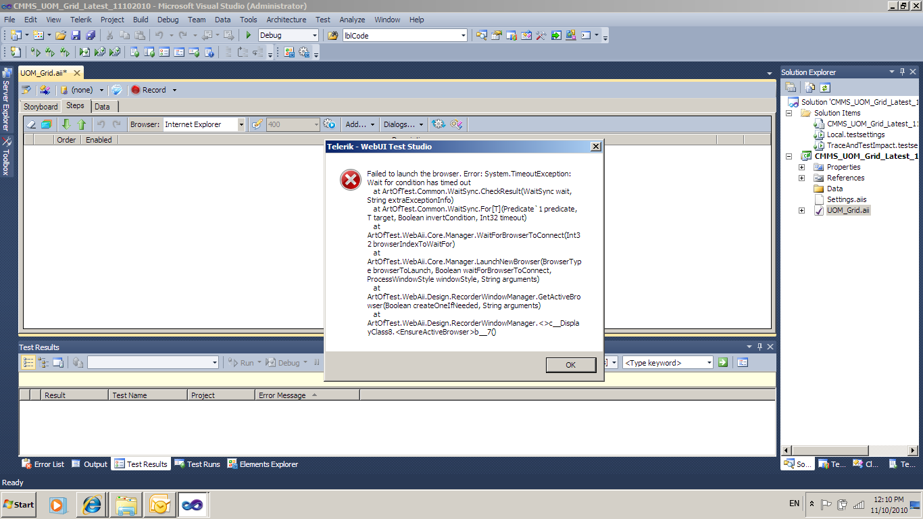This screenshot has width=923, height=519.
Task: Open the Toolbox side tab
Action: click(x=6, y=157)
